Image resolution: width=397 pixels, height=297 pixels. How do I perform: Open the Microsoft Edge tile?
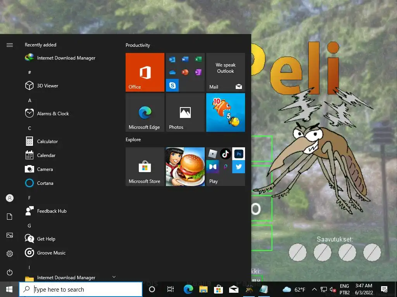pos(145,113)
